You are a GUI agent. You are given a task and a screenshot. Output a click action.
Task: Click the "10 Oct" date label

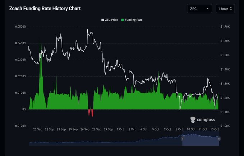191,130
